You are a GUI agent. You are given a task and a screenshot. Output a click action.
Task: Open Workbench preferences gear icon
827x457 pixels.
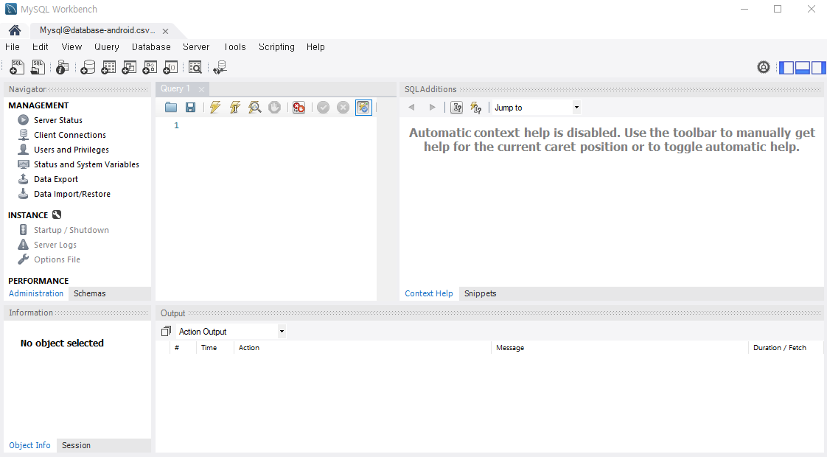[763, 67]
